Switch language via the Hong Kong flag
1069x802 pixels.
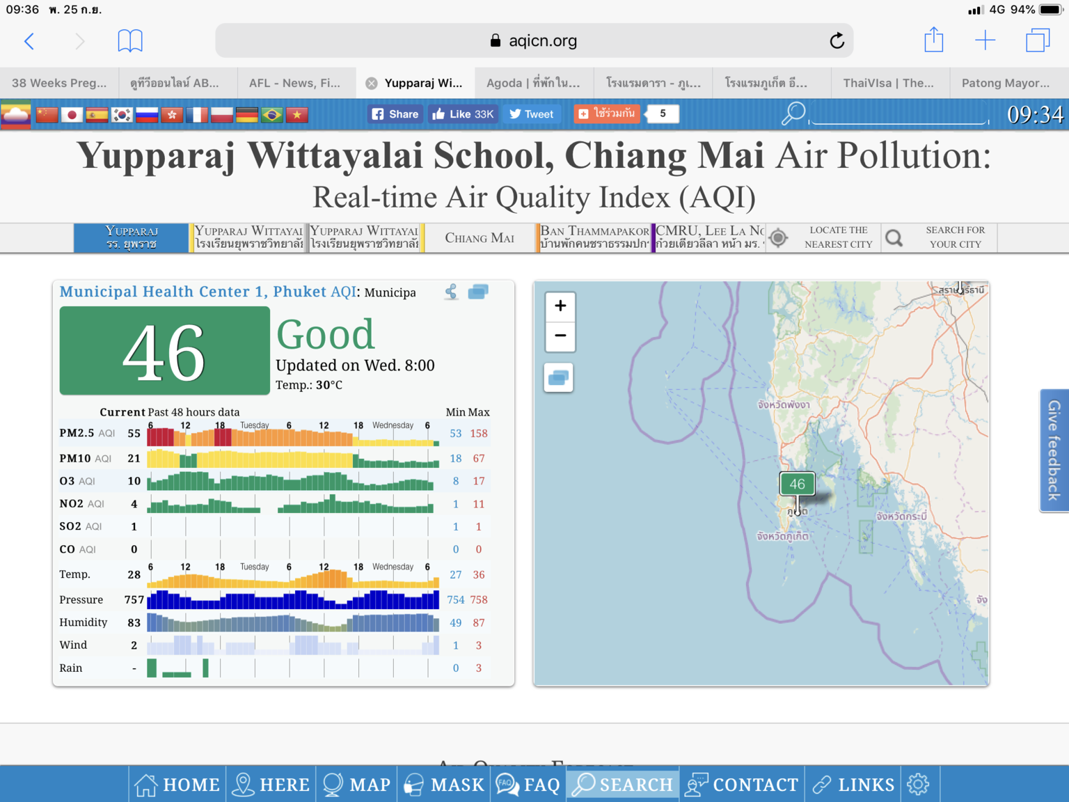[x=172, y=115]
